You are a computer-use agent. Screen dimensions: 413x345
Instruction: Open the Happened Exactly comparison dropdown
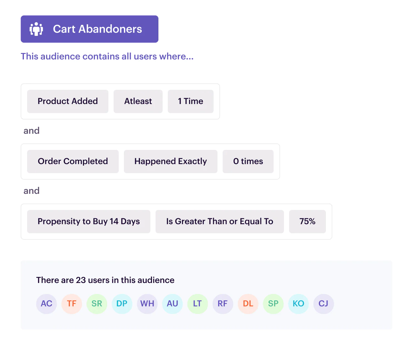[170, 161]
